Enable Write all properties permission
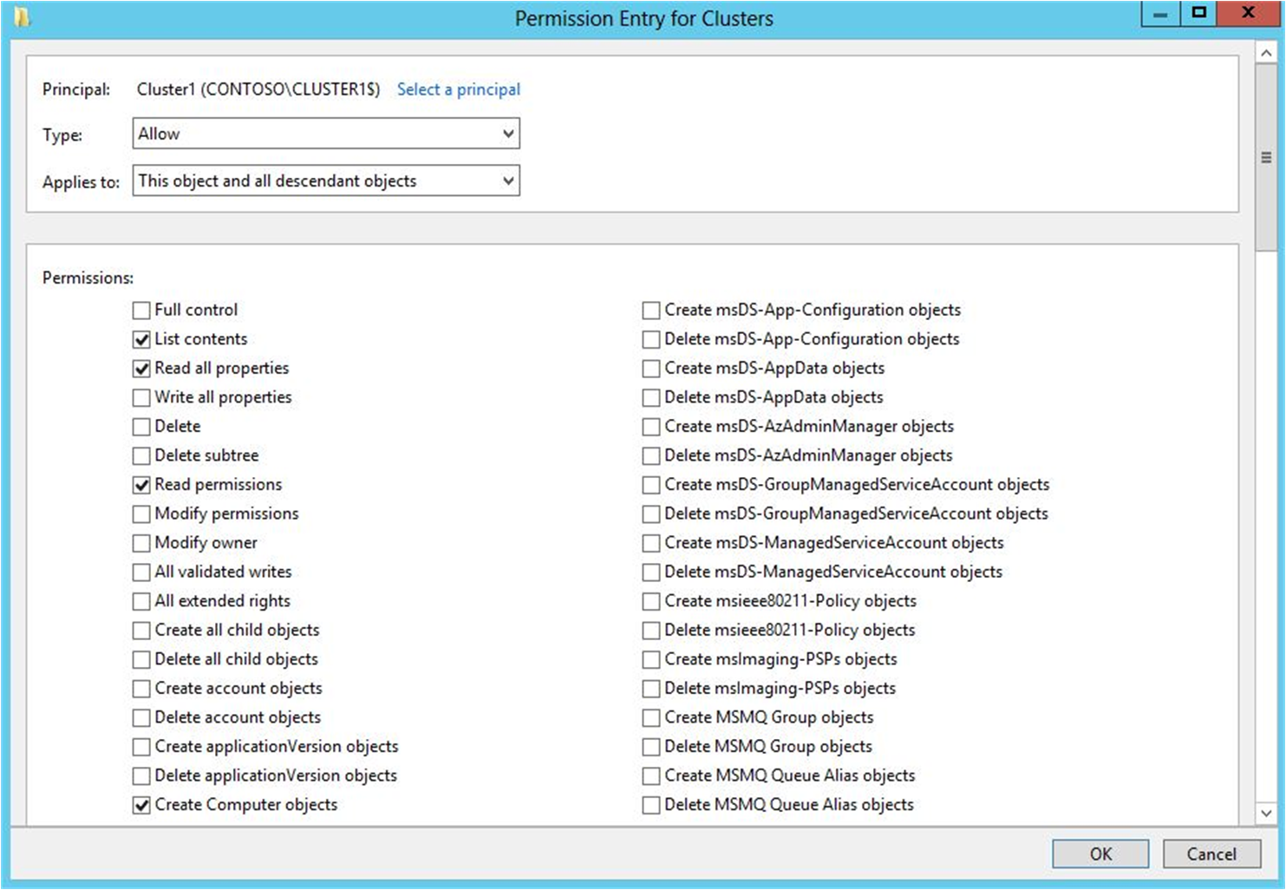This screenshot has width=1286, height=890. click(x=140, y=397)
